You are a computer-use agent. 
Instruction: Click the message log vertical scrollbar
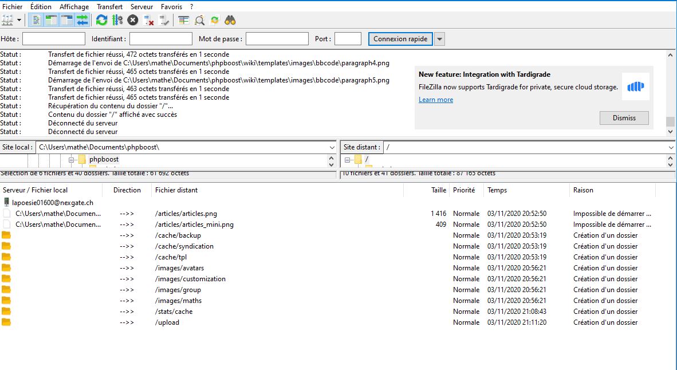(x=671, y=92)
